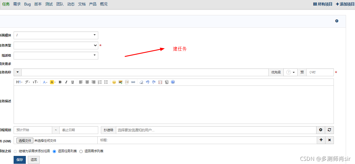This screenshot has width=355, height=164.
Task: Open the H1 heading format dropdown
Action: click(19, 82)
